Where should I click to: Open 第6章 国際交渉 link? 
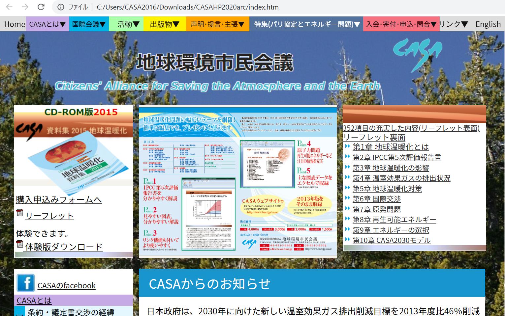tap(377, 199)
